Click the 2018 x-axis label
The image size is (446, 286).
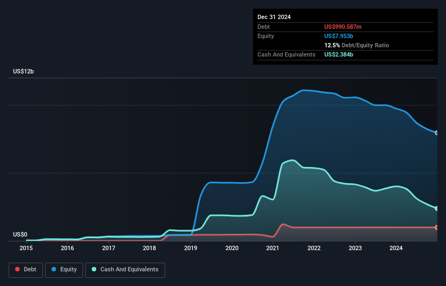149,248
